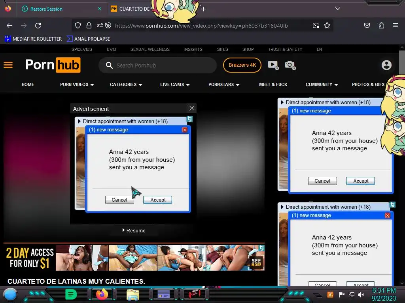Click the autoplay blocked icon in address bar
This screenshot has width=405, height=303.
point(108,25)
